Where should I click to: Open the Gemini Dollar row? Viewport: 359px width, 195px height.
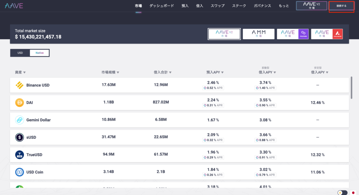pyautogui.click(x=179, y=120)
